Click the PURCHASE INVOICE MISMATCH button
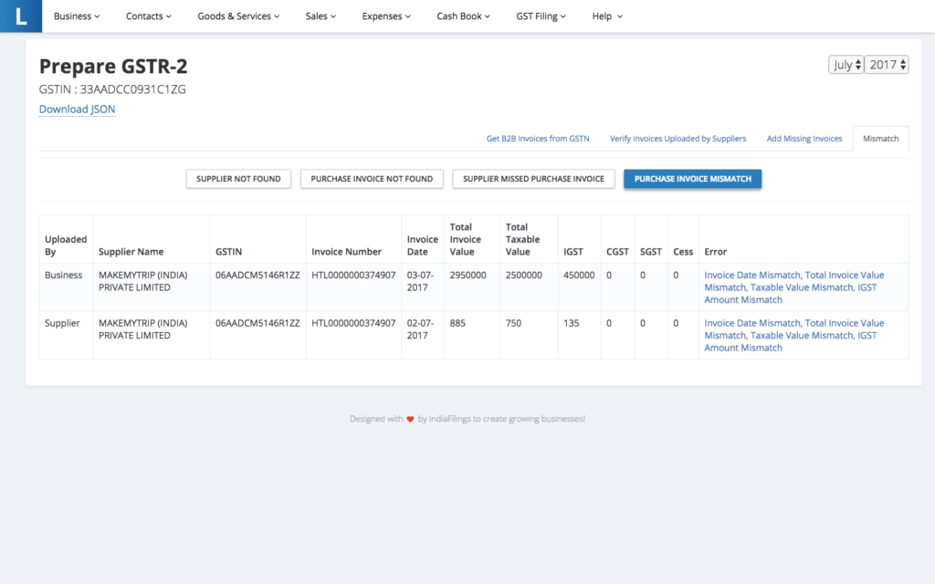This screenshot has height=584, width=935. pyautogui.click(x=692, y=179)
